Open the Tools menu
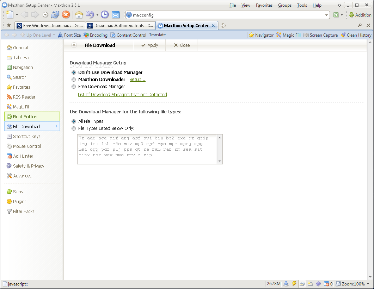This screenshot has height=289, width=374. coord(302,5)
